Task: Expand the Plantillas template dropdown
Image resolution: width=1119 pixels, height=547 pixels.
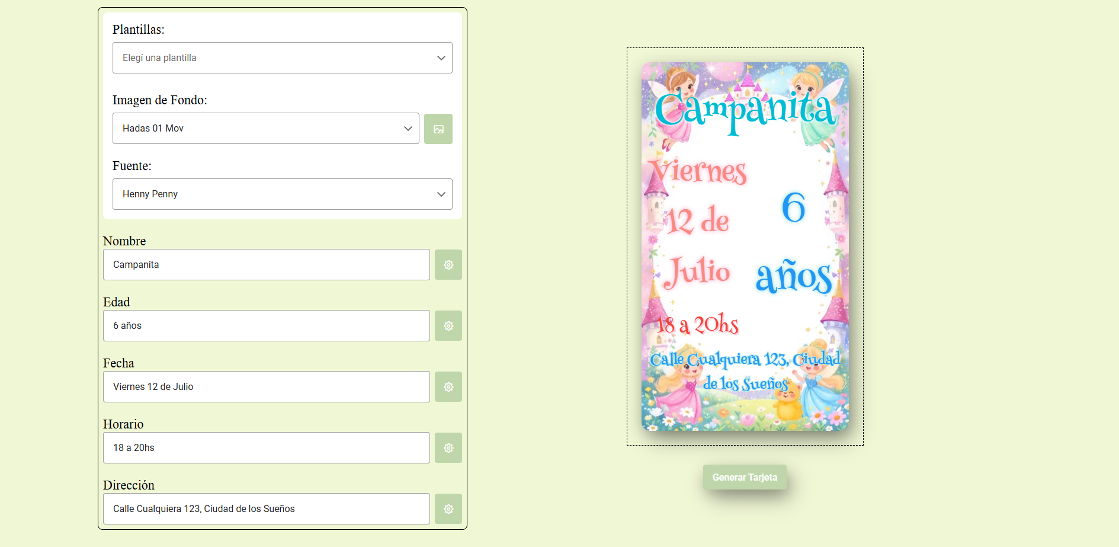Action: tap(282, 58)
